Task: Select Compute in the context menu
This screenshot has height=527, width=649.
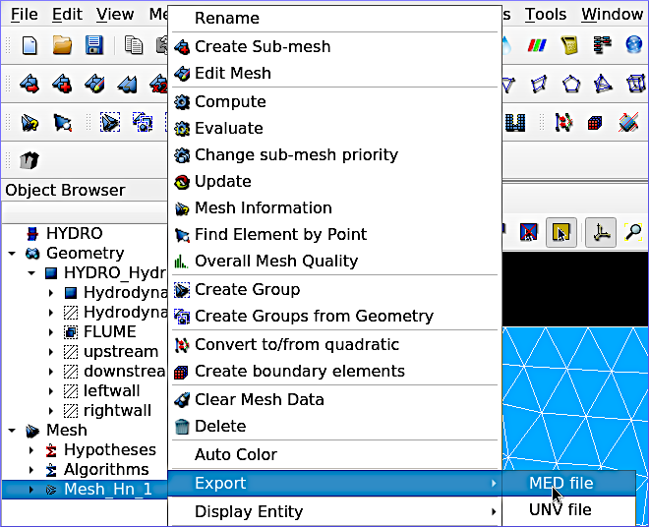Action: (x=335, y=102)
